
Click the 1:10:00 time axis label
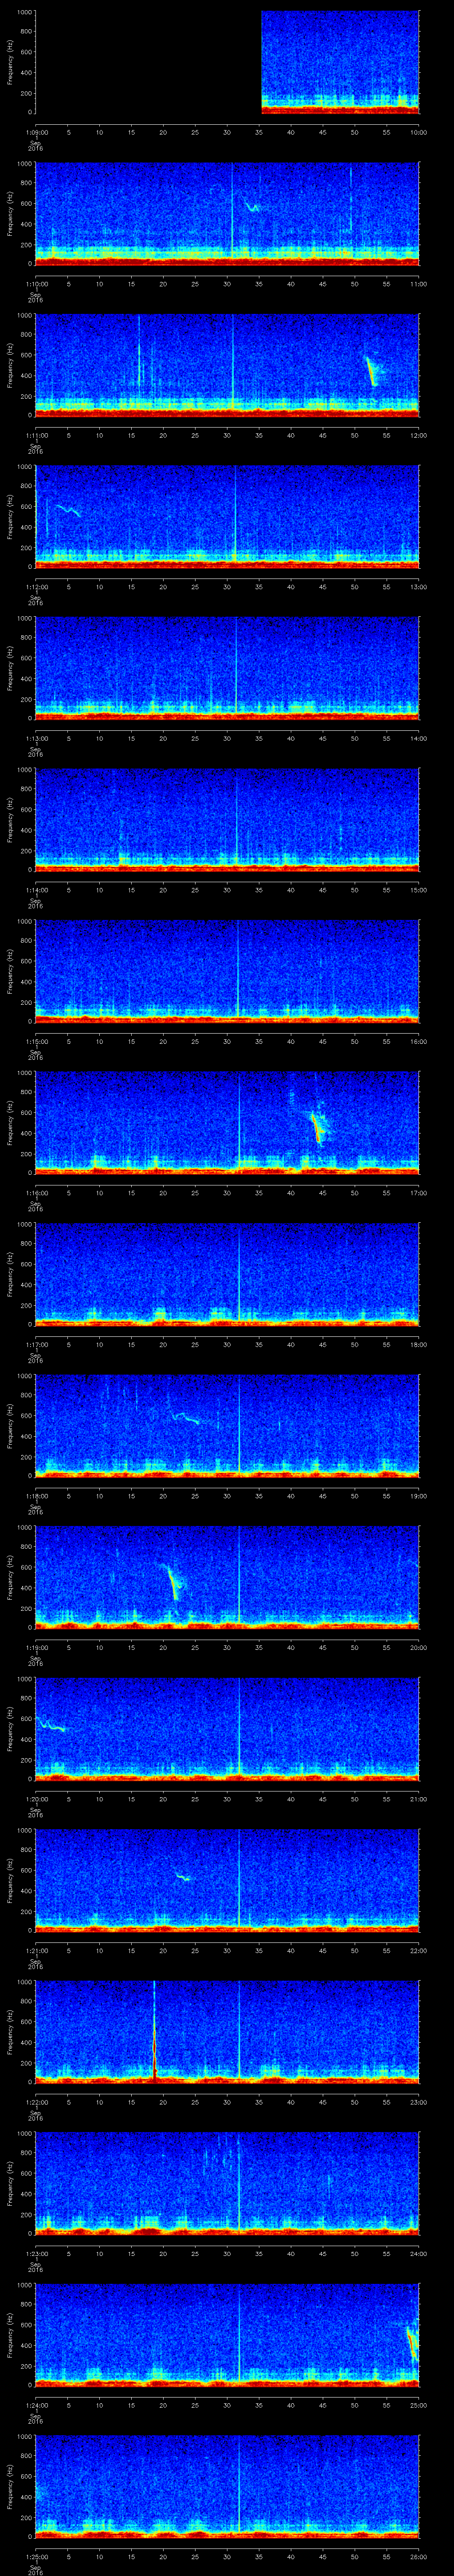[x=36, y=284]
